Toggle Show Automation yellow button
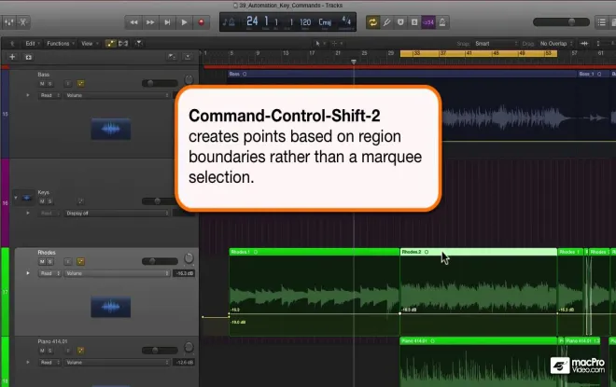Screen dimensions: 616x387 tap(110, 44)
